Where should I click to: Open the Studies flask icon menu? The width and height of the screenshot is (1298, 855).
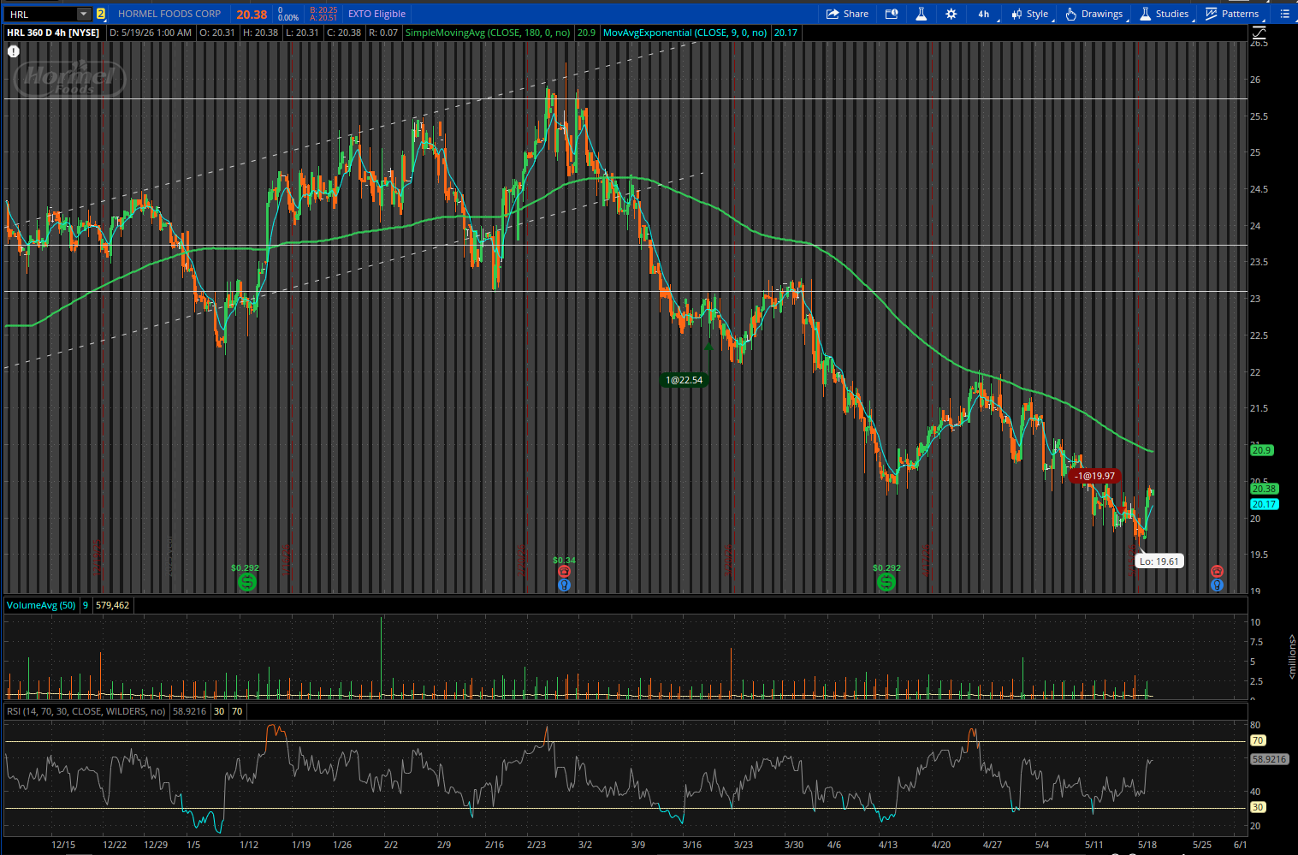coord(1145,14)
